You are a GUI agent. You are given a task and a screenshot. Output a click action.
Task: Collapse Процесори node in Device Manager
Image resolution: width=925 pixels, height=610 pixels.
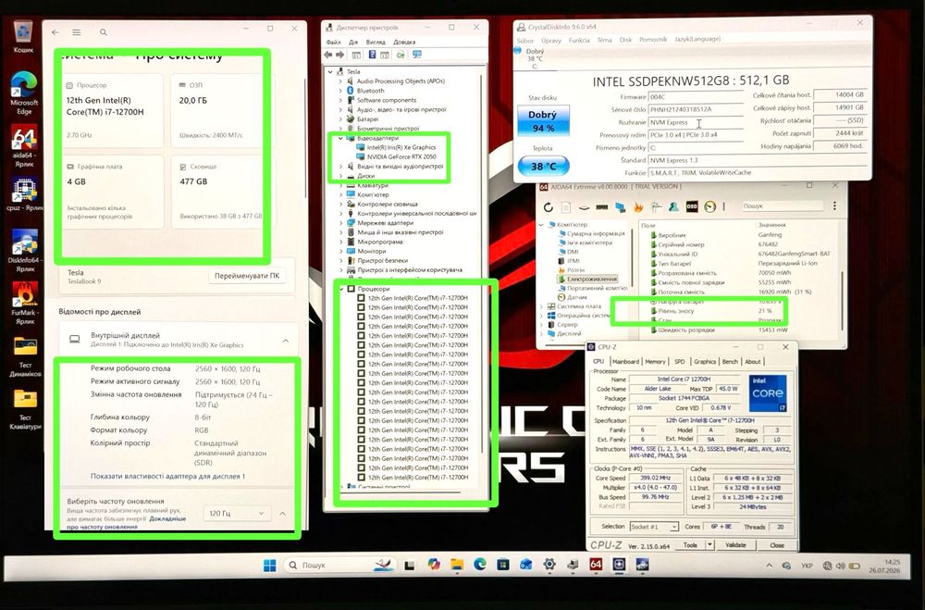tap(341, 289)
